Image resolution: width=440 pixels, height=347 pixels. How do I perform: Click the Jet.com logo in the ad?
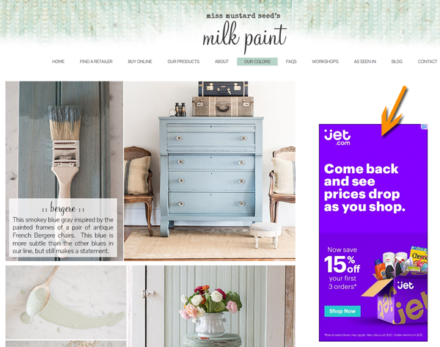[337, 137]
